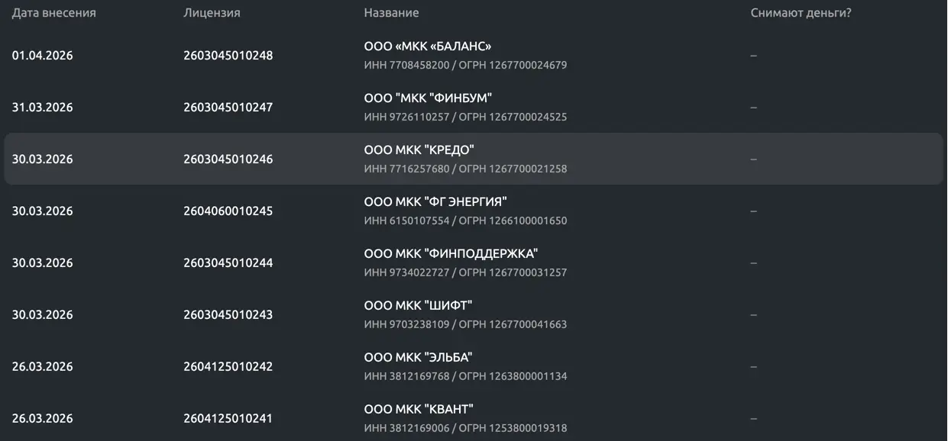Screen dimensions: 948x441
Task: Open ООО МКК "ФИНПОДДЕРЖКА" details
Action: coord(451,254)
